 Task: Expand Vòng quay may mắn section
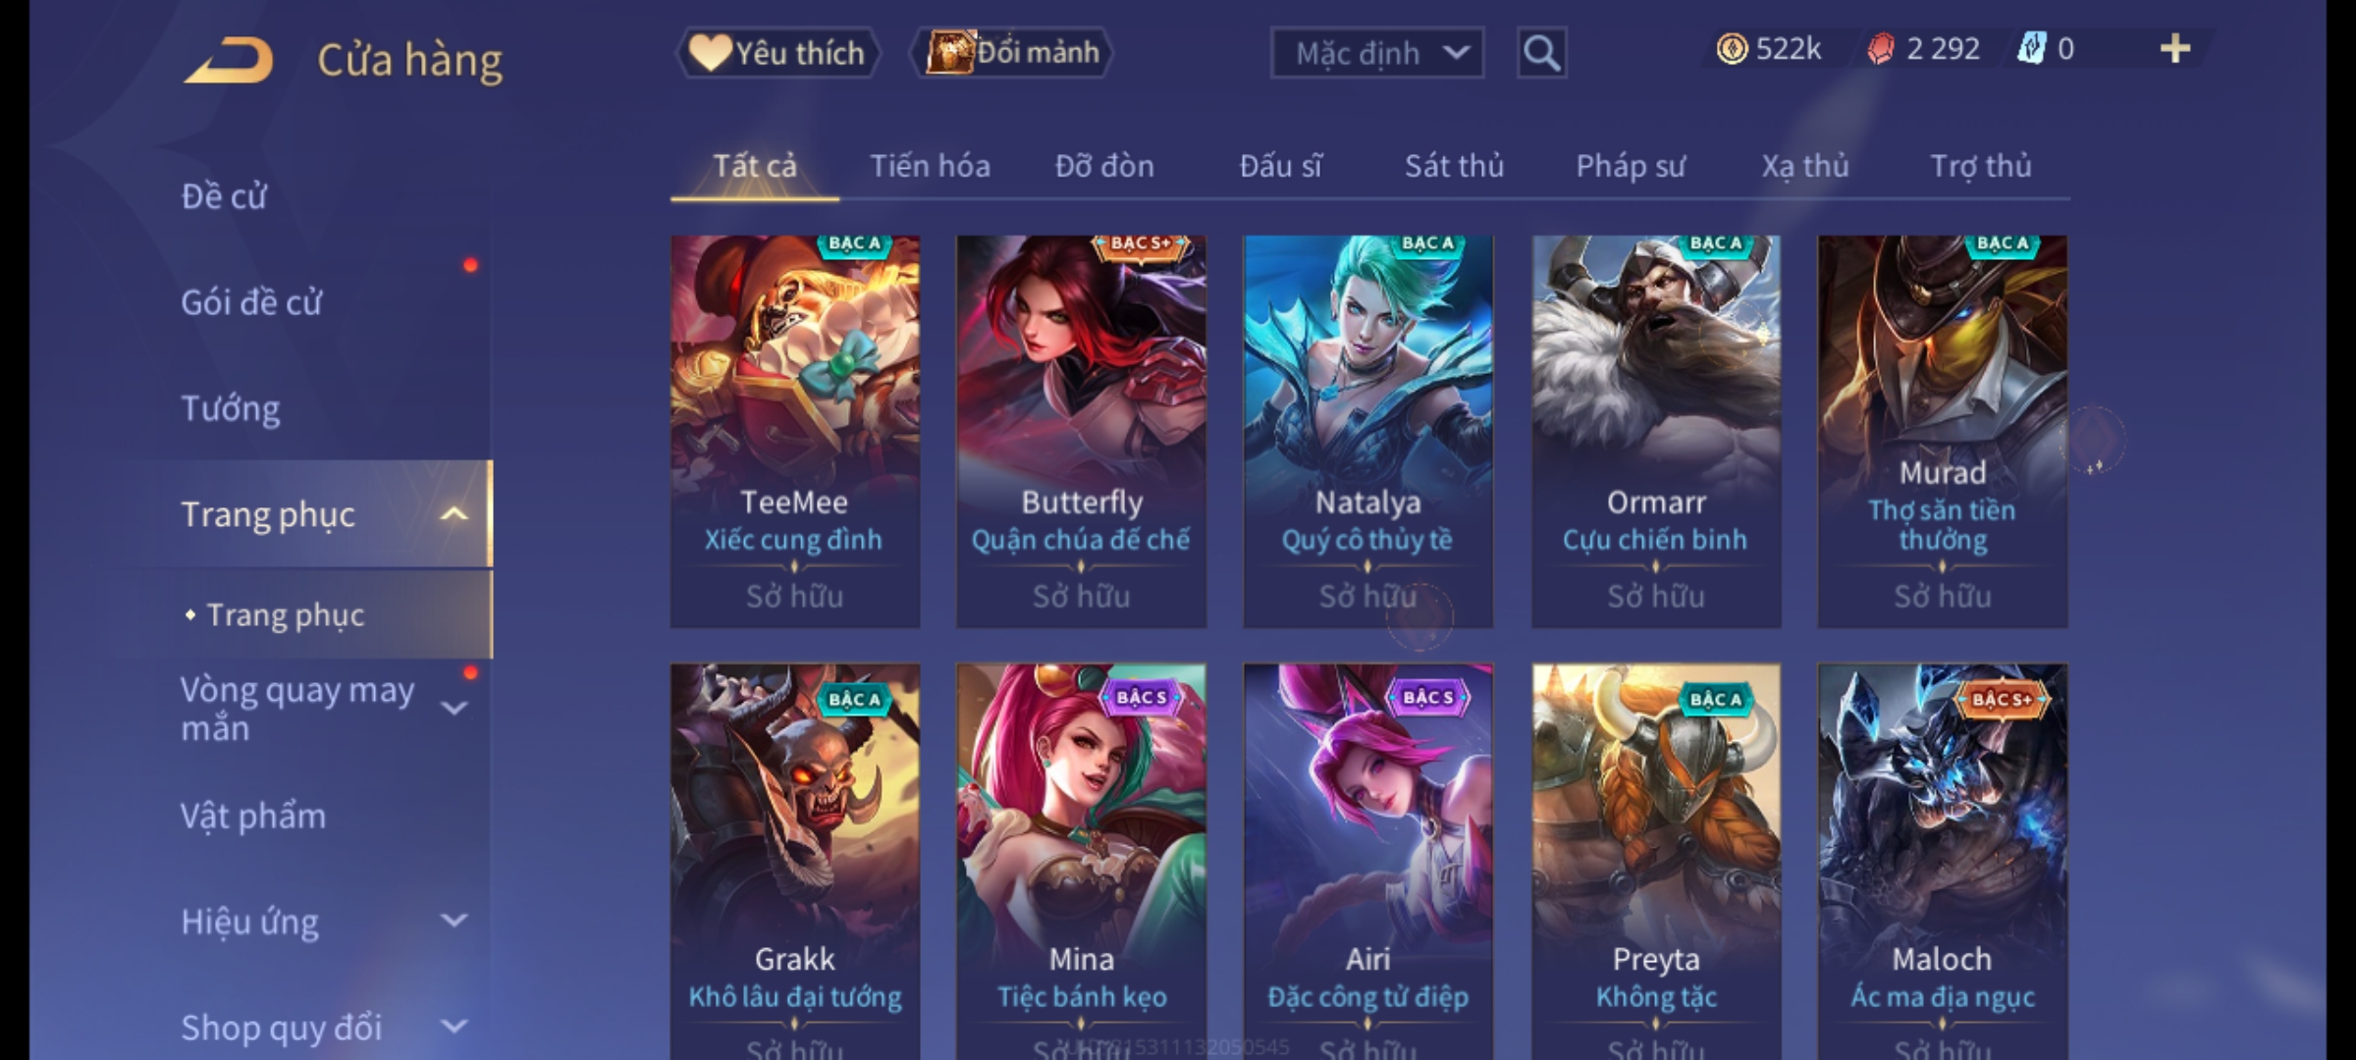454,708
